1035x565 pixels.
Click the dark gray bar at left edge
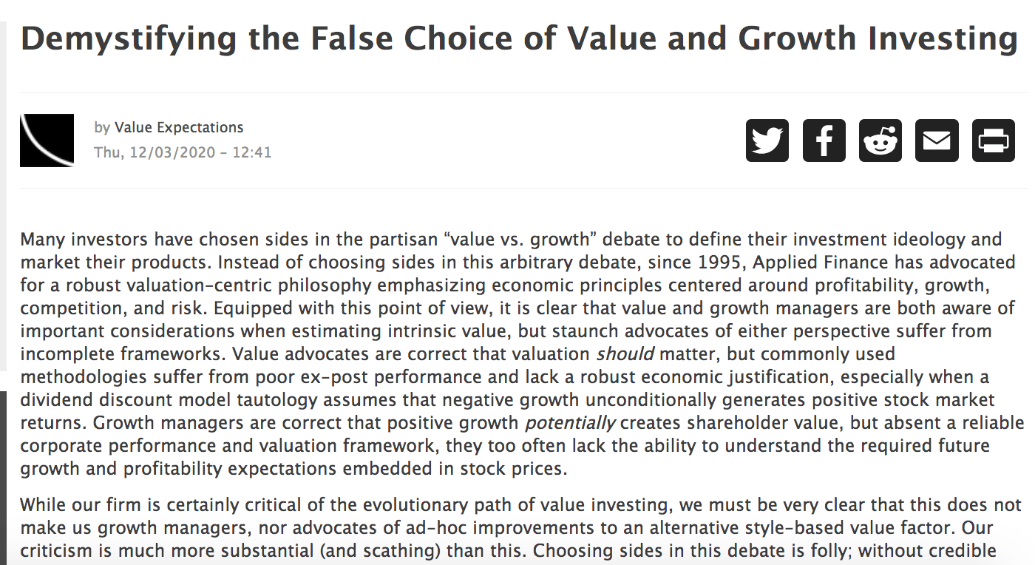(3, 473)
